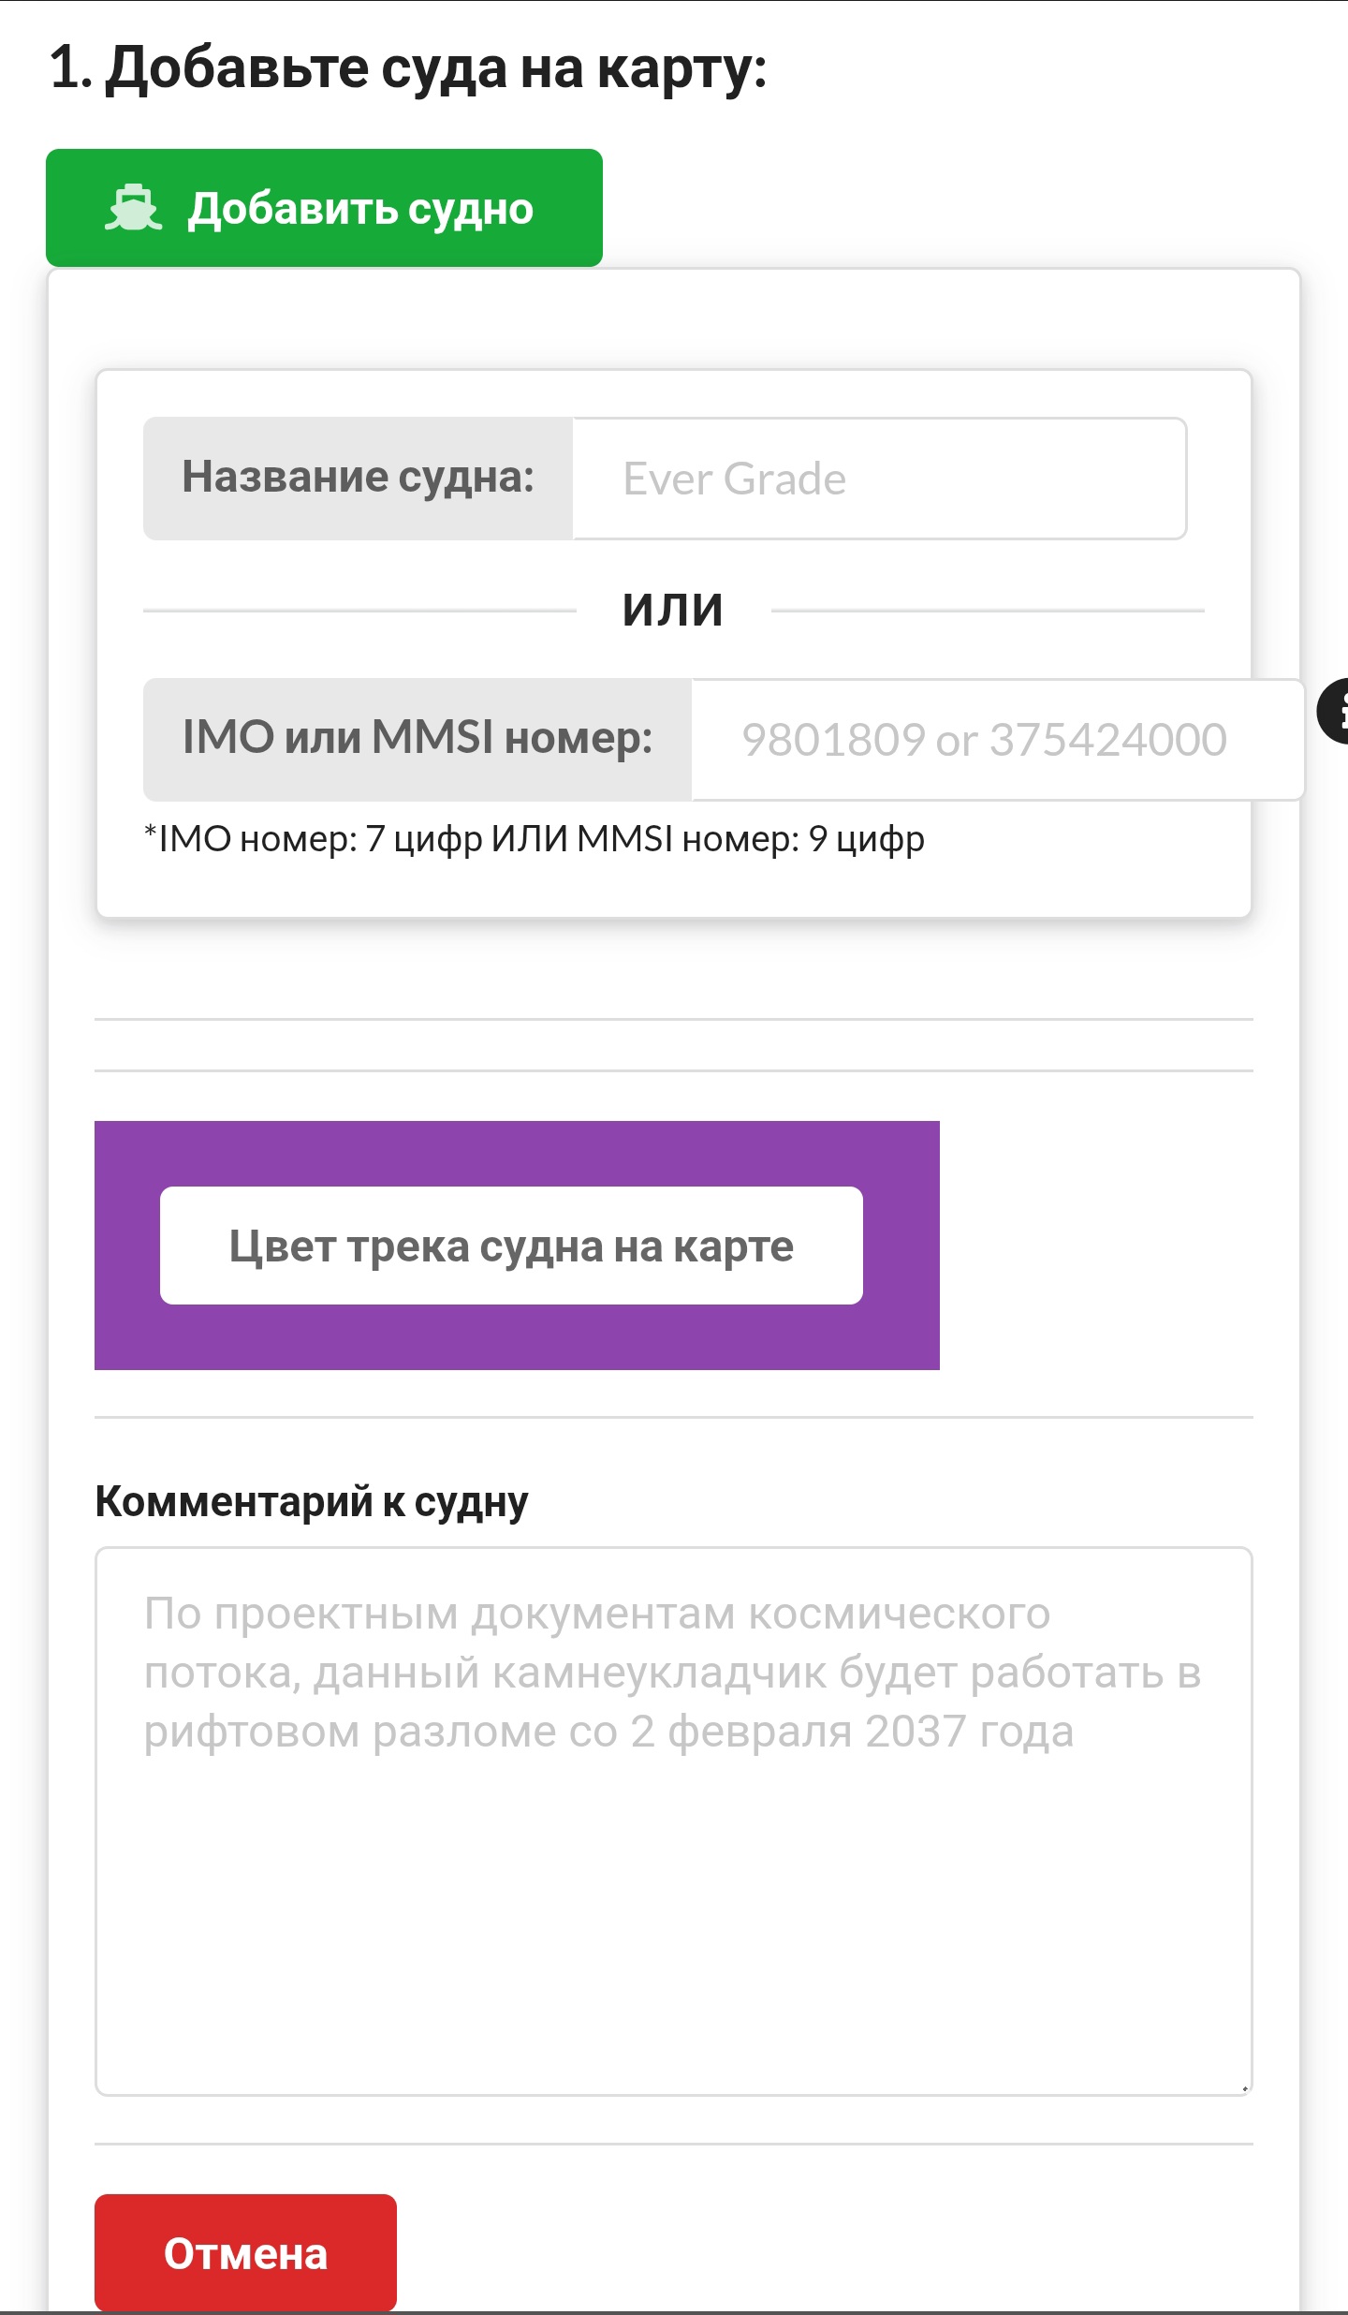Click the divider line right of "или"

click(x=987, y=611)
